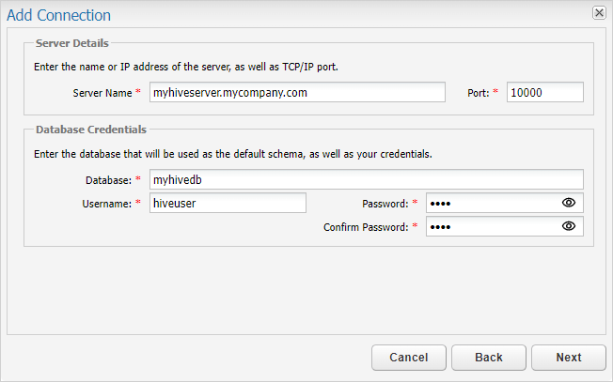Viewport: 613px width, 382px height.
Task: Focus the Username input field
Action: [x=228, y=203]
